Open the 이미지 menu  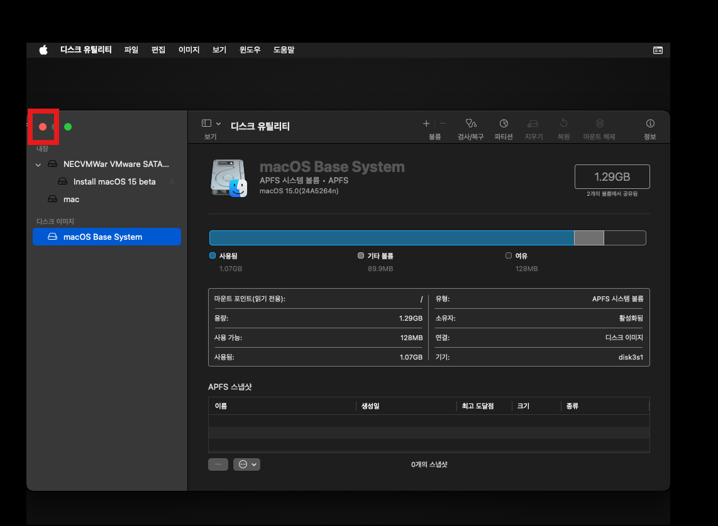pos(189,50)
